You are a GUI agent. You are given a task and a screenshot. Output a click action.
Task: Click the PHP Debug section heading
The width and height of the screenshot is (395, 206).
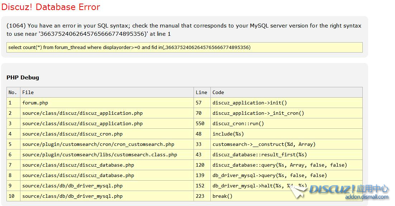23,77
